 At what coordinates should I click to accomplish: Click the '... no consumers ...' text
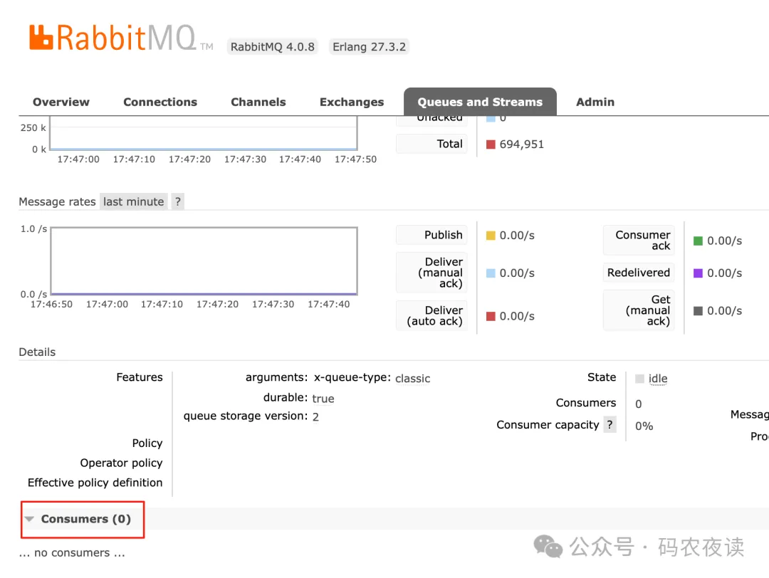click(72, 553)
